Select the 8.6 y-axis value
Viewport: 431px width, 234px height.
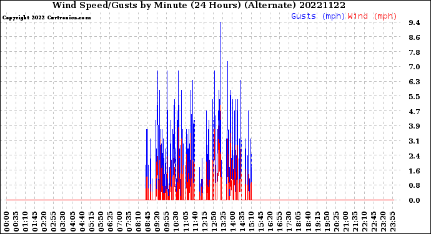point(414,37)
